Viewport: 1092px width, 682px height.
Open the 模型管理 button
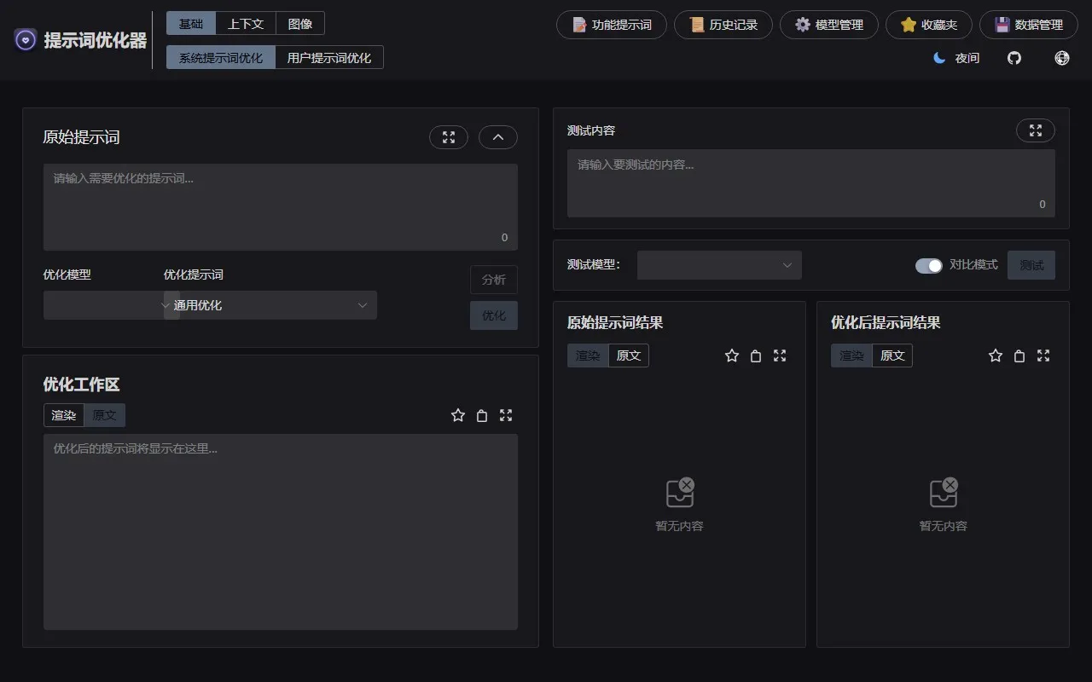point(828,25)
